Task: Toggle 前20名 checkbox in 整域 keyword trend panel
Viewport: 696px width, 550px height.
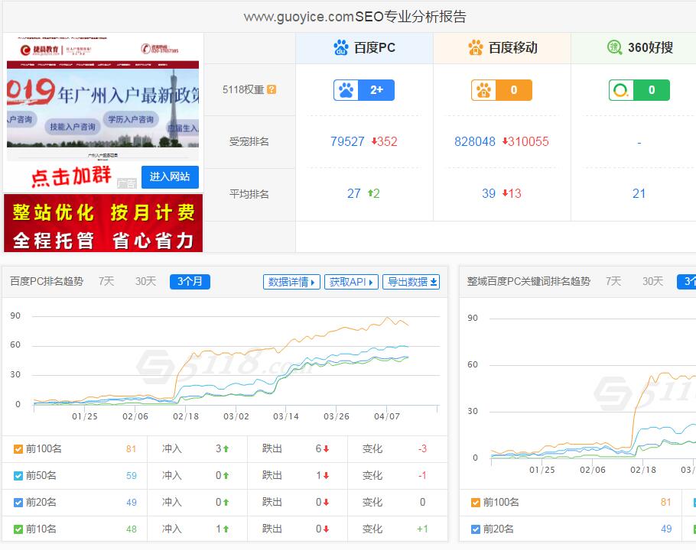Action: pyautogui.click(x=476, y=529)
